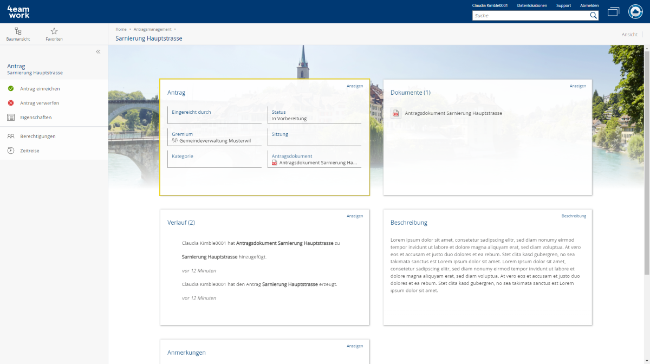650x364 pixels.
Task: Click Anzeigen on the Verlauf card
Action: click(x=355, y=216)
